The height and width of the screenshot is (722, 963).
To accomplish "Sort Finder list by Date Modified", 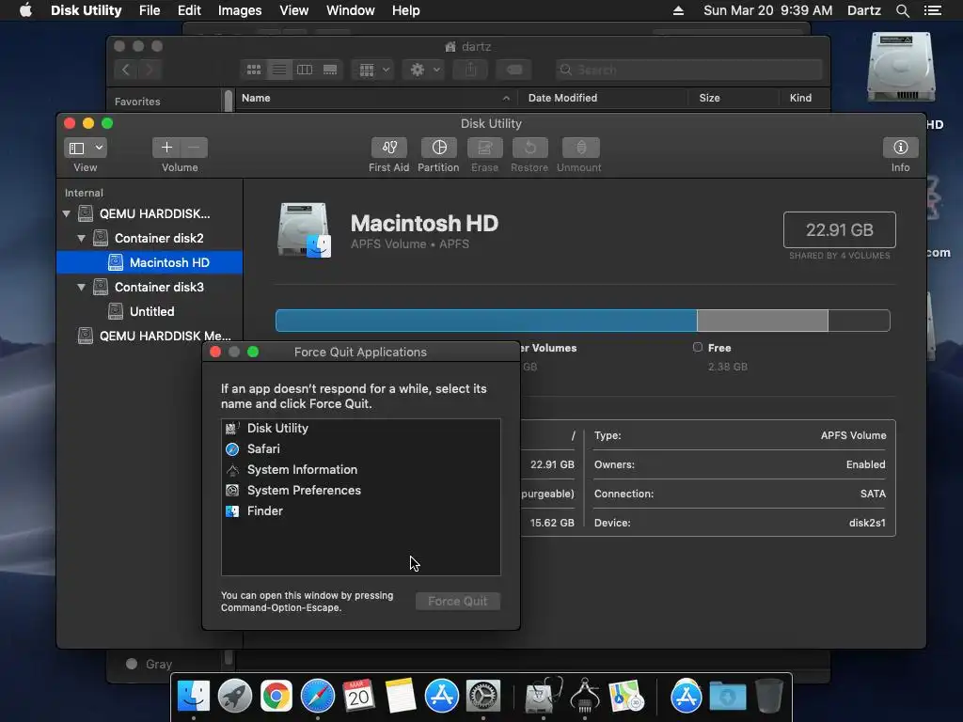I will pyautogui.click(x=603, y=98).
